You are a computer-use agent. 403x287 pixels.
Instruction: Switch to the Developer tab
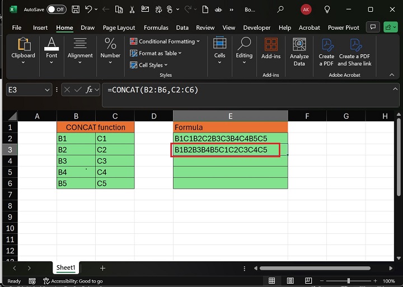(x=256, y=27)
